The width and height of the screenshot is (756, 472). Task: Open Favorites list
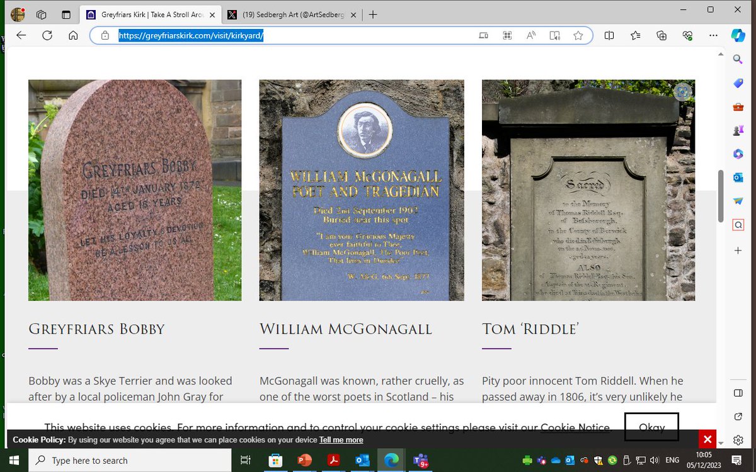pyautogui.click(x=635, y=36)
